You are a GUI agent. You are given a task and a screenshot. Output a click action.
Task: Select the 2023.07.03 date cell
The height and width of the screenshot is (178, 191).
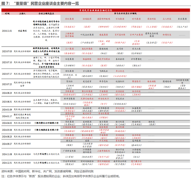click(x=7, y=51)
